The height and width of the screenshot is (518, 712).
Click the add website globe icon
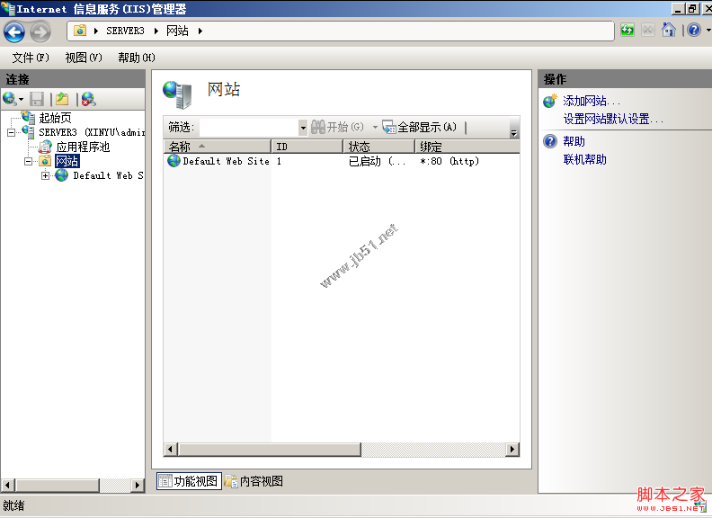pyautogui.click(x=550, y=101)
